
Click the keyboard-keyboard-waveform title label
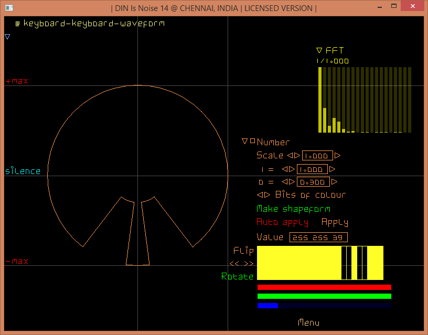click(x=93, y=24)
